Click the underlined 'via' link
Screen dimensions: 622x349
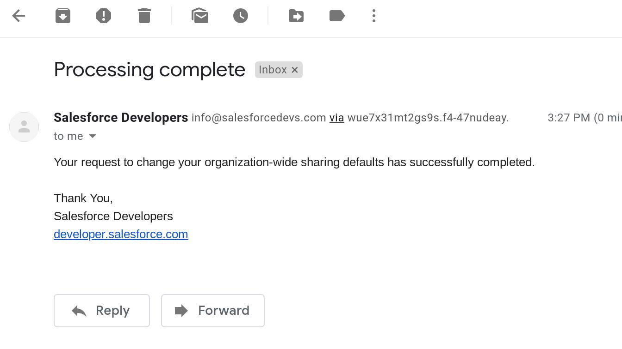click(x=336, y=118)
